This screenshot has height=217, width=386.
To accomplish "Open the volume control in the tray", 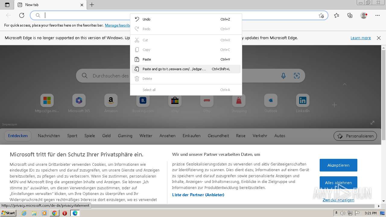I will 343,213.
